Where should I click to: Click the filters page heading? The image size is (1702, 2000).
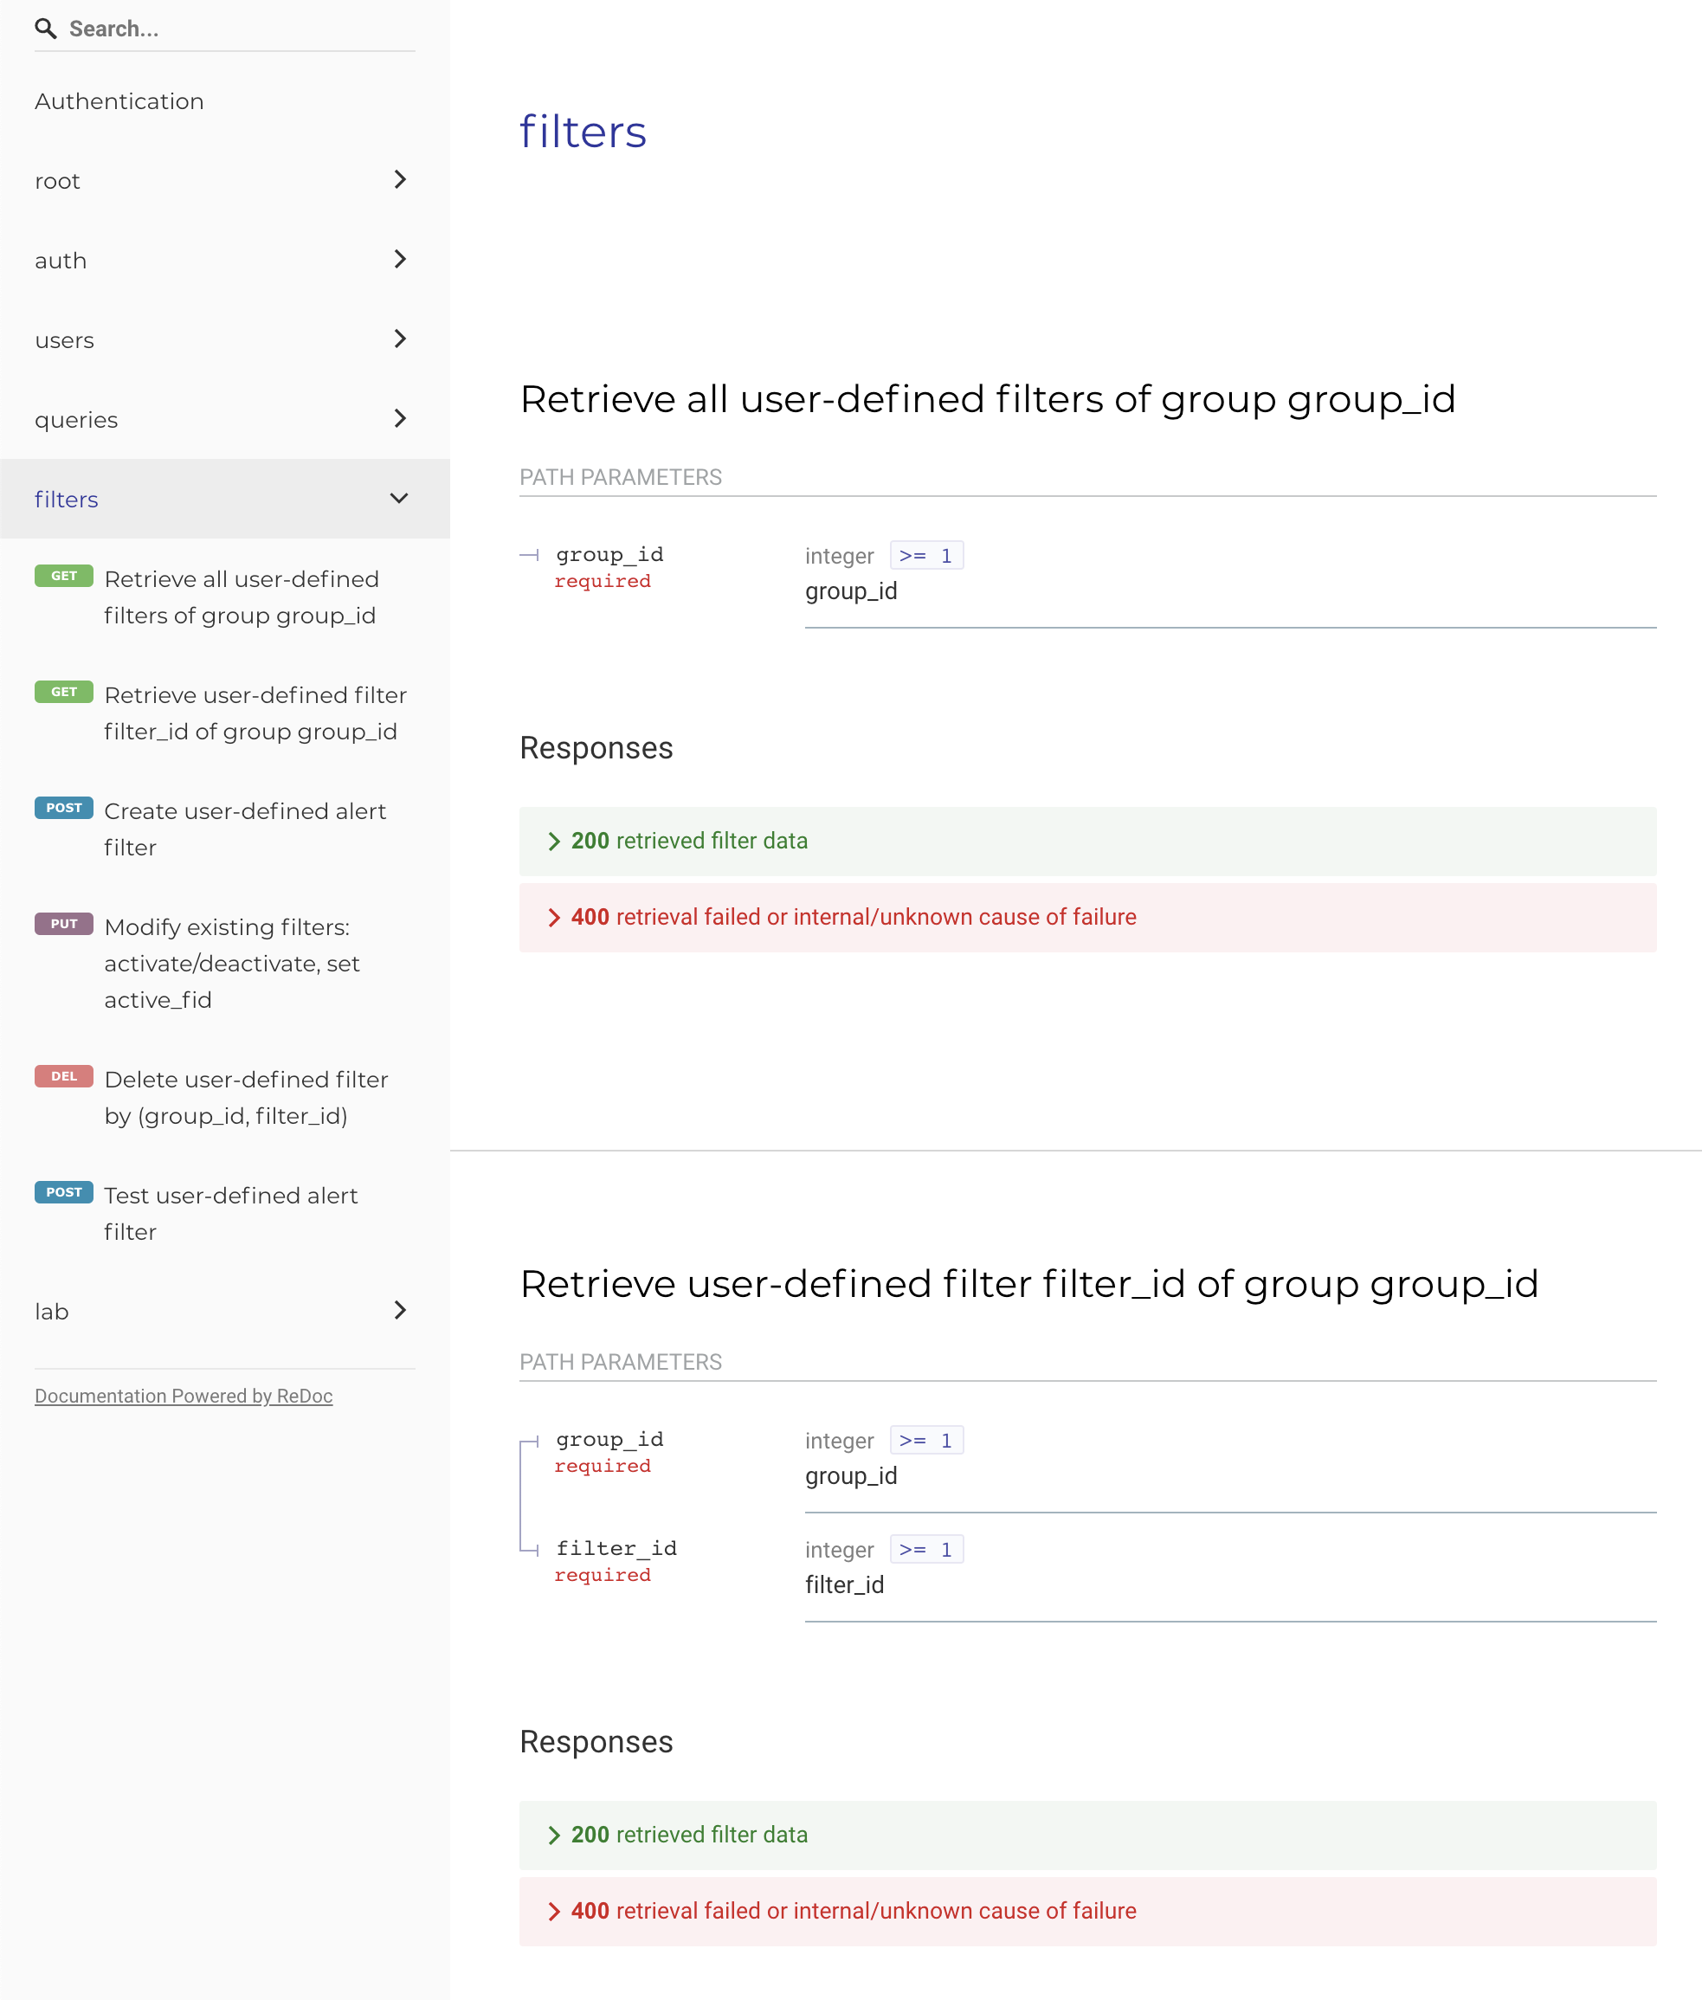pos(583,132)
